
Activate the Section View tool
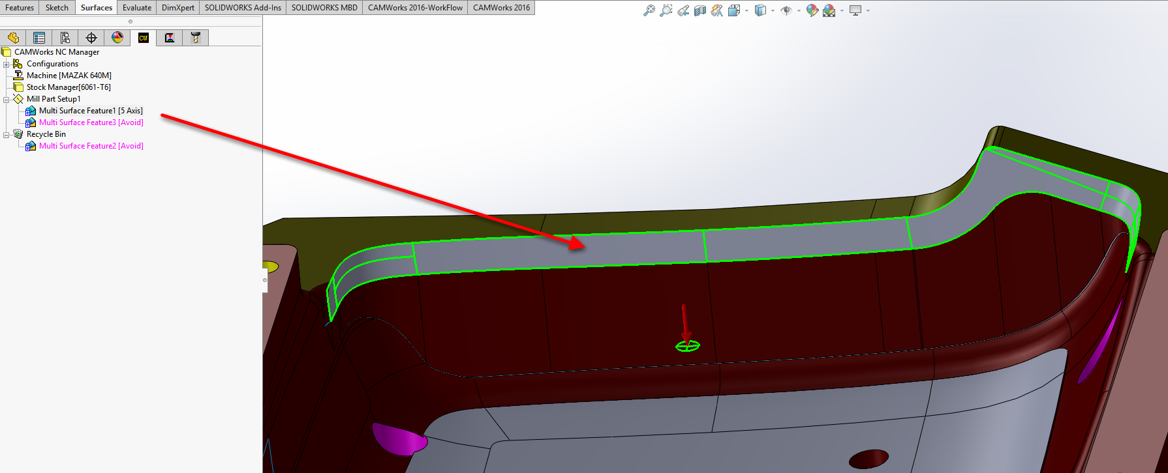click(700, 10)
